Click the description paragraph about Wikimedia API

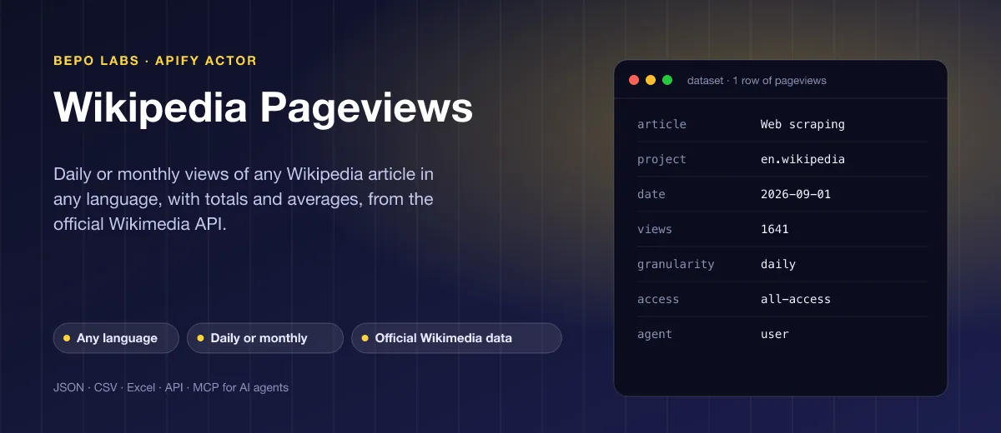pos(244,199)
